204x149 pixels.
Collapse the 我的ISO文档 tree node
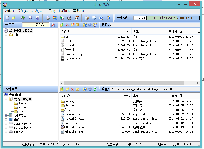point(6,99)
